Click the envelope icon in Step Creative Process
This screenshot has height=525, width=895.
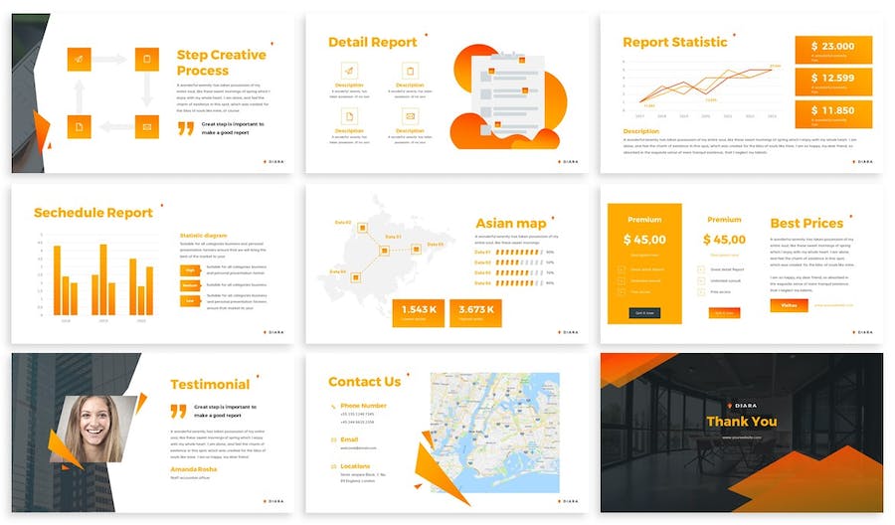[x=146, y=127]
